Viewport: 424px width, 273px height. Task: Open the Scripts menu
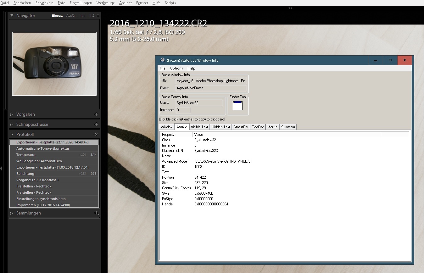click(170, 3)
